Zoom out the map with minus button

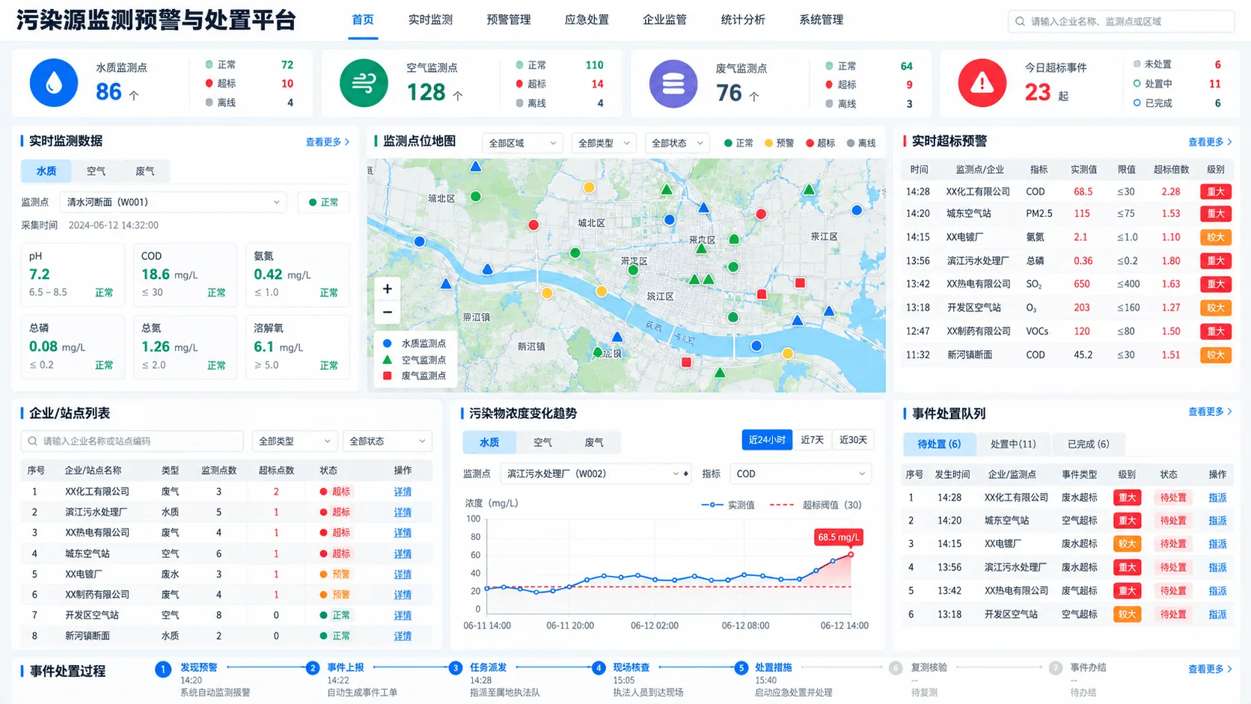tap(388, 312)
